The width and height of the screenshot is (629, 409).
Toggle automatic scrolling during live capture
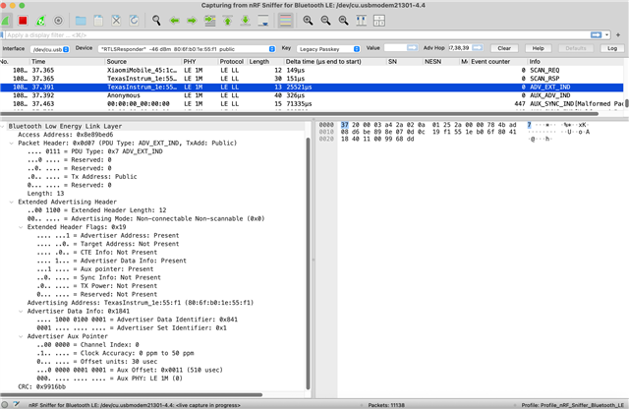(262, 20)
